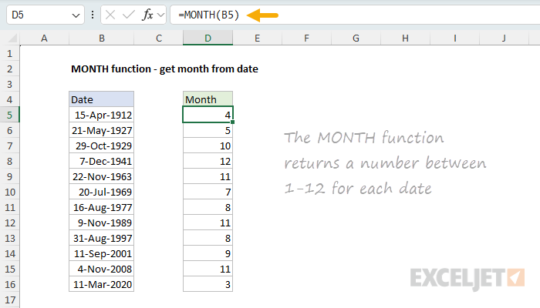Select cell with date 4-Nov-2008
The image size is (540, 308).
coord(102,269)
